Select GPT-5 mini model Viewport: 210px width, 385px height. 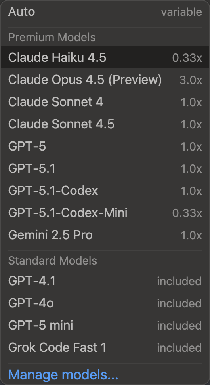point(105,325)
